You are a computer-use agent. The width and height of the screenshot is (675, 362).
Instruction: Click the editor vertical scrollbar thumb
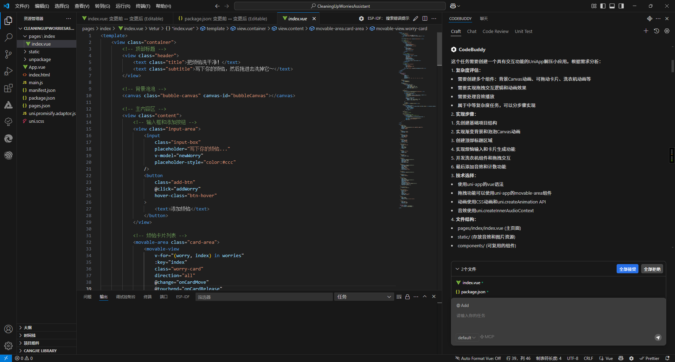(439, 49)
